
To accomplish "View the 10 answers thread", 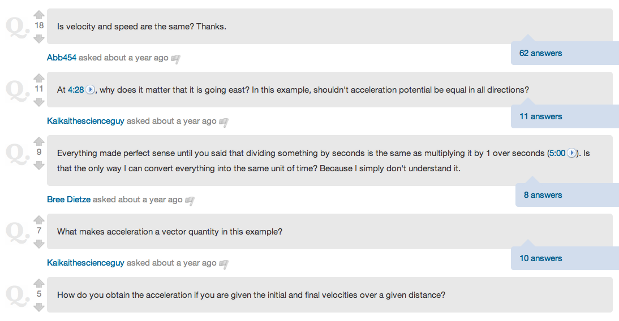I will coord(540,258).
